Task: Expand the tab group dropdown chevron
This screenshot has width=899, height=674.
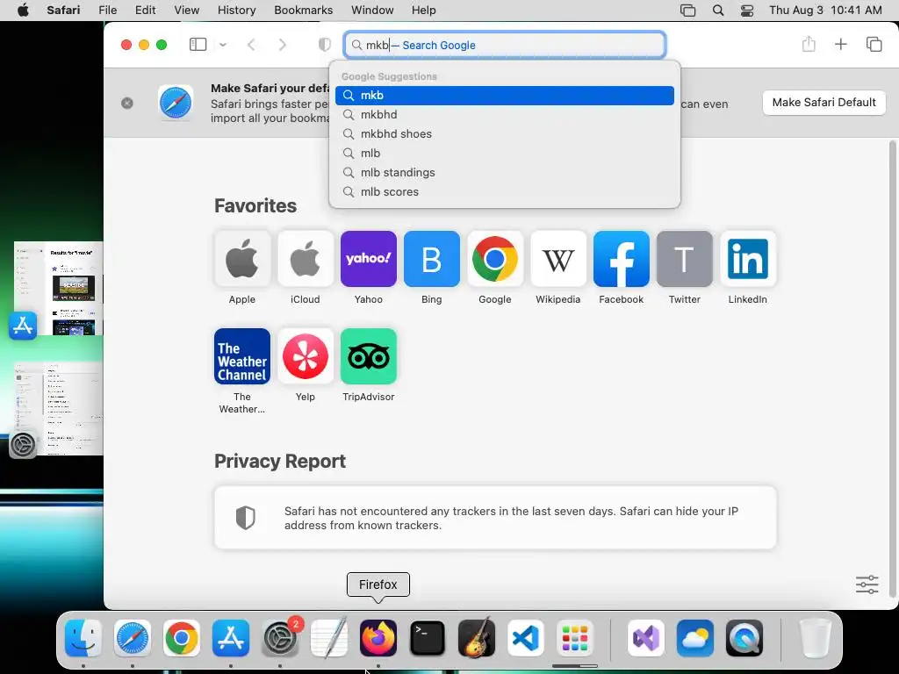Action: tap(223, 45)
